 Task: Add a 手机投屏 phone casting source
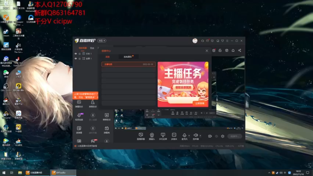click(163, 136)
